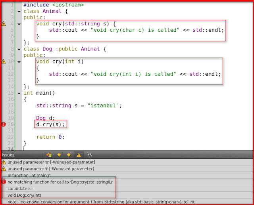Click the string "istanbul" literal
The image size is (254, 205).
[x=103, y=105]
